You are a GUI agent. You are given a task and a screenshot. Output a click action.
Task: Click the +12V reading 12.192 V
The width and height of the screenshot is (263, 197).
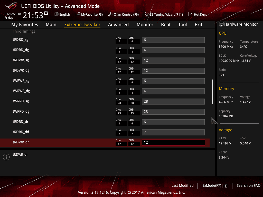coord(225,143)
